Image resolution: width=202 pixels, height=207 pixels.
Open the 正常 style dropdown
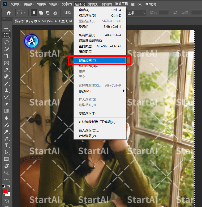[x=136, y=13]
